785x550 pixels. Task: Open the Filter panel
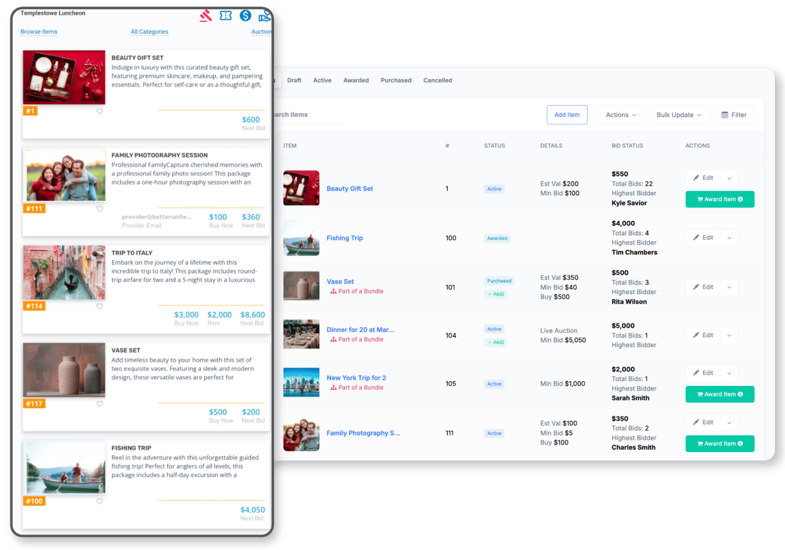734,115
